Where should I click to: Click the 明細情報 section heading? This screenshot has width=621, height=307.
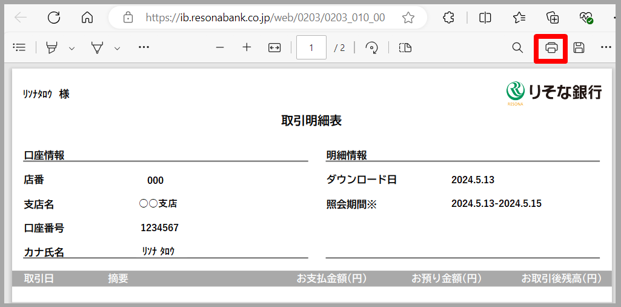click(347, 155)
